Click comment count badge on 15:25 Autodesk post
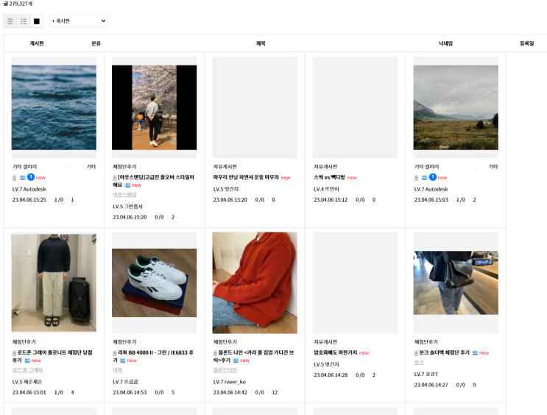Image resolution: width=547 pixels, height=415 pixels. click(31, 177)
